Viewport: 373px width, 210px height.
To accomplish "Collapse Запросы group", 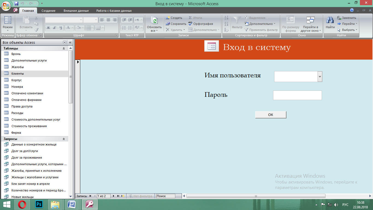I will click(64, 139).
